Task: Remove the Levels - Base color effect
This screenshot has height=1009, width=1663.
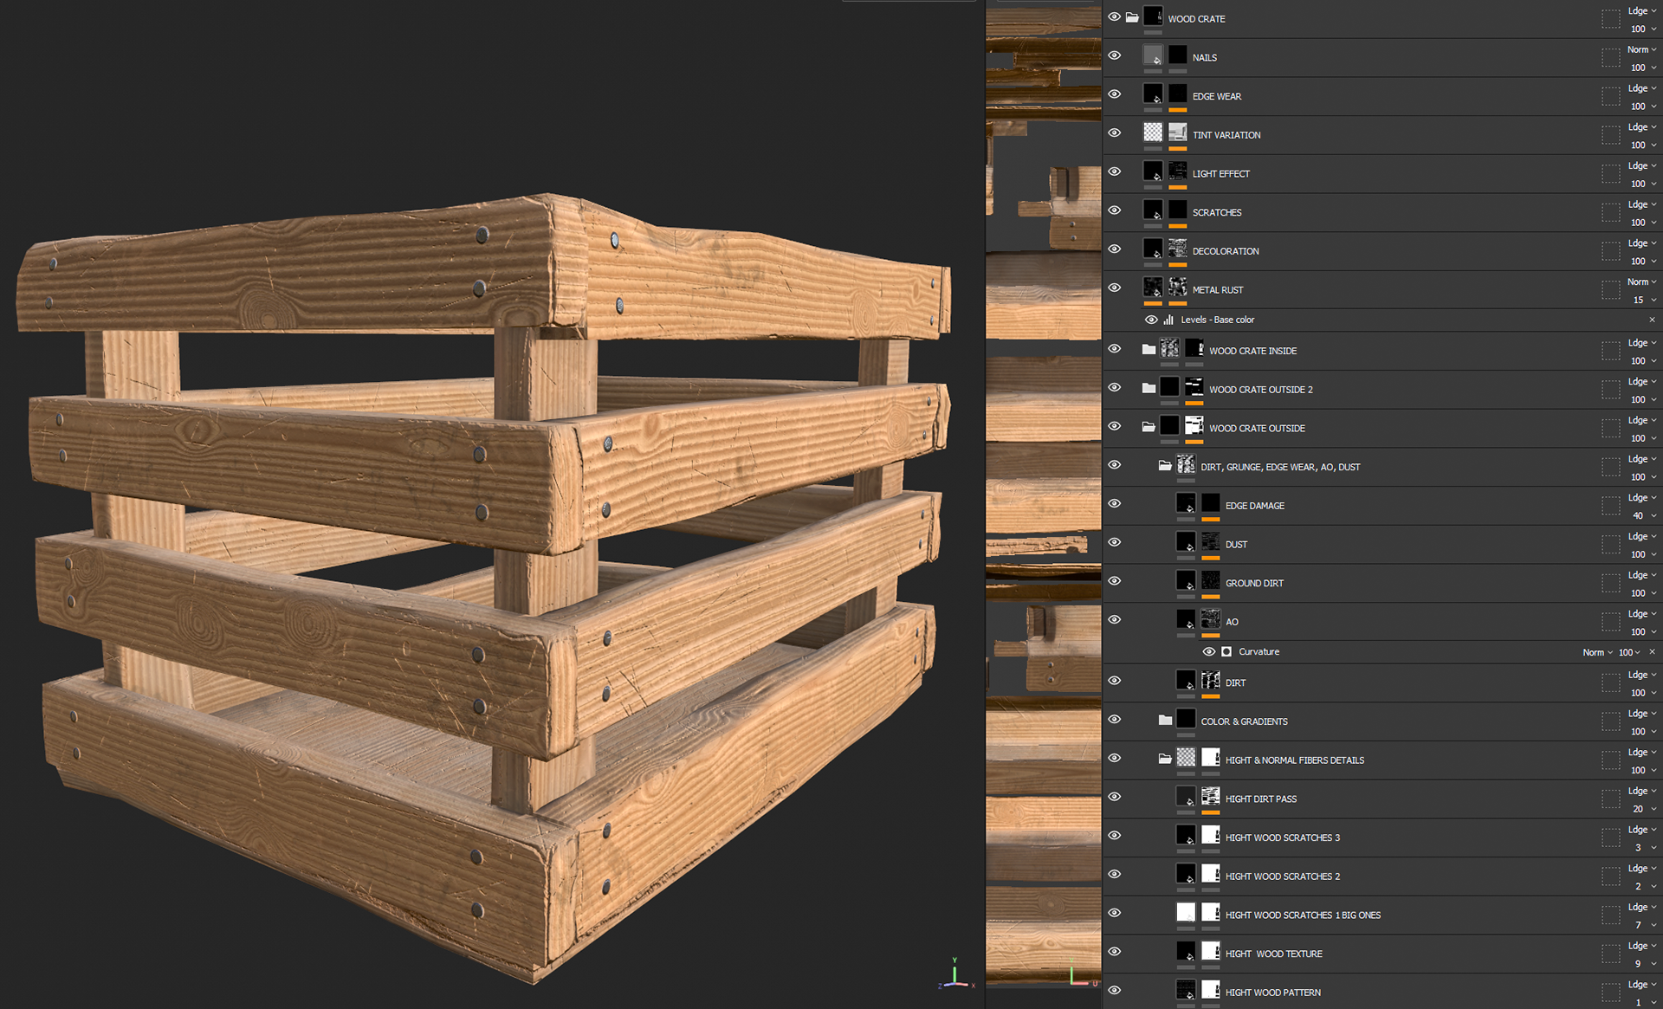Action: [x=1652, y=320]
